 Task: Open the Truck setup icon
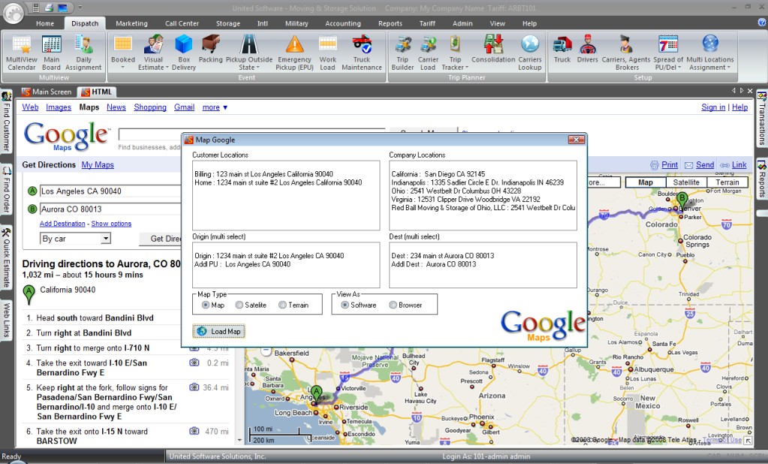(x=562, y=50)
